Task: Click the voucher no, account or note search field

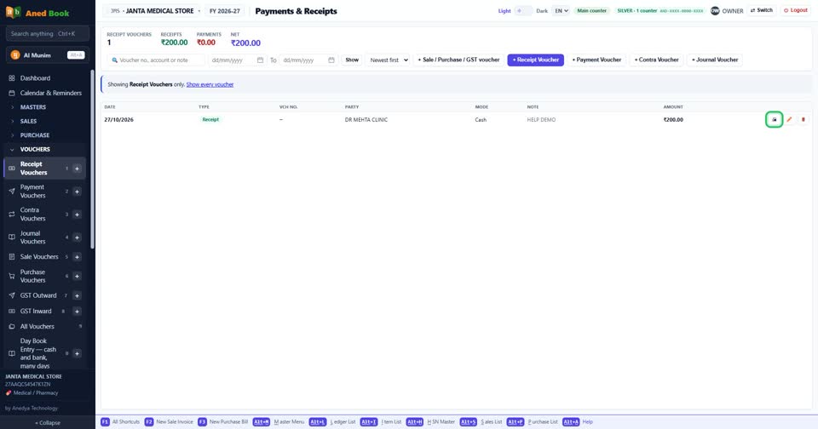Action: tap(156, 60)
